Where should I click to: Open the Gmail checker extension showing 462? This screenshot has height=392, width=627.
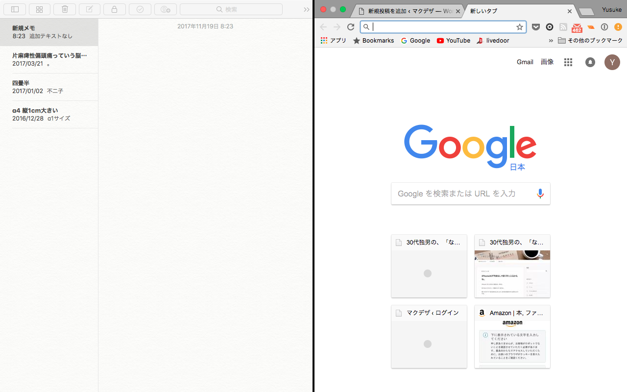pos(577,27)
